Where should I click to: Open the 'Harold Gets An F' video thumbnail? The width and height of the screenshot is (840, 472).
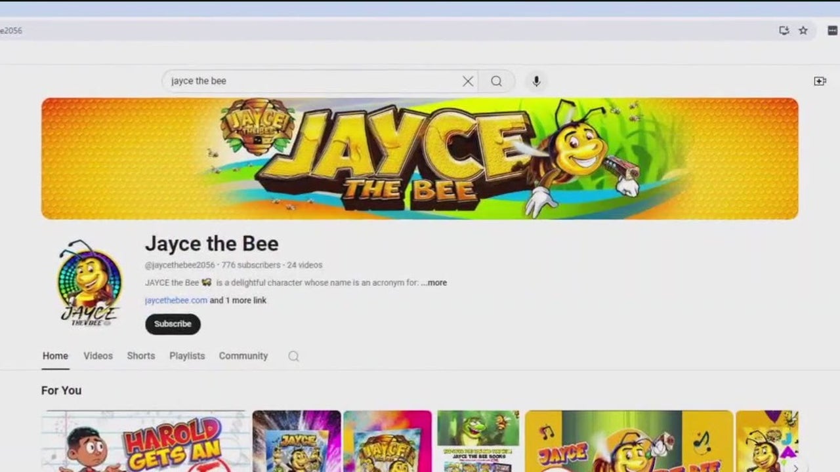coord(144,441)
